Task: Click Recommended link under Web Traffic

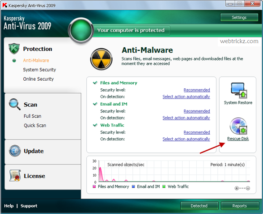Action: pyautogui.click(x=197, y=132)
